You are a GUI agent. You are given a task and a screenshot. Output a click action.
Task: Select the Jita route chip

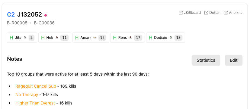pos(22,38)
